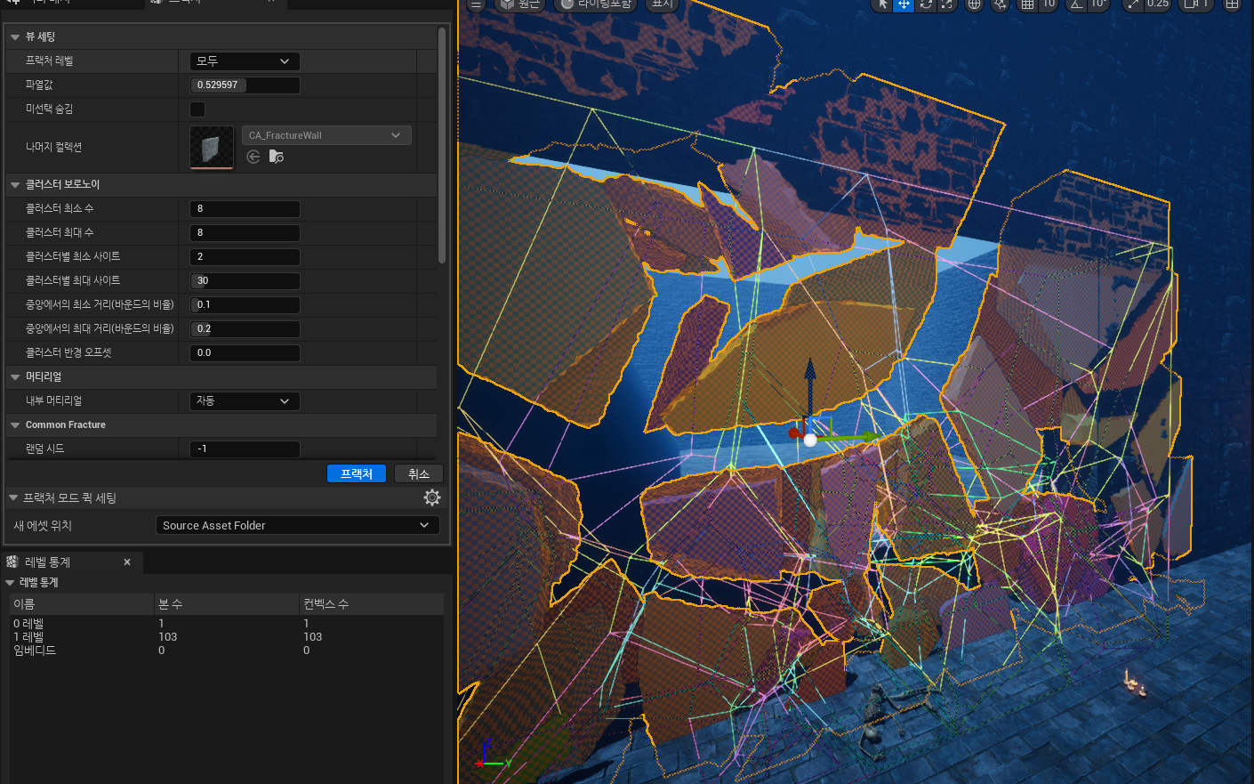The image size is (1254, 784).
Task: Activate the scale transform tool
Action: point(947,4)
